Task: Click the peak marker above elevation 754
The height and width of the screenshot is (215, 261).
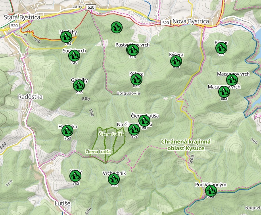Action: (66, 37)
